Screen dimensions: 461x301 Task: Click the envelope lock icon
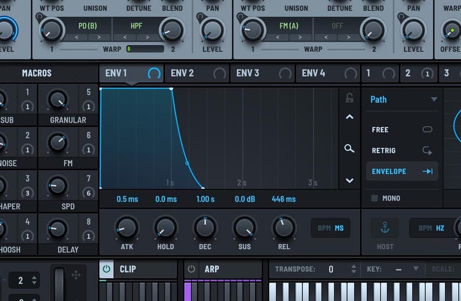[x=350, y=98]
